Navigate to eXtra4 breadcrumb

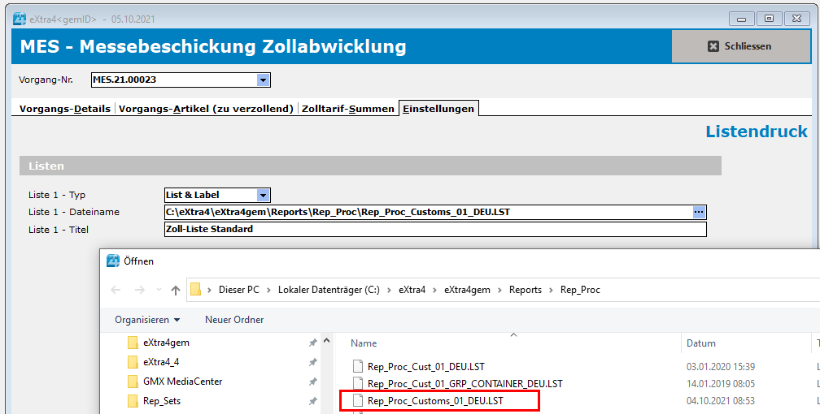tap(412, 290)
